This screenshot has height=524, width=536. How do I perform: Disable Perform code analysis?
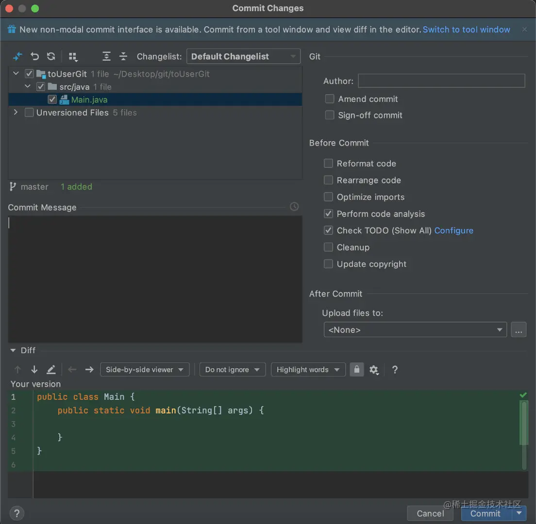pos(328,213)
